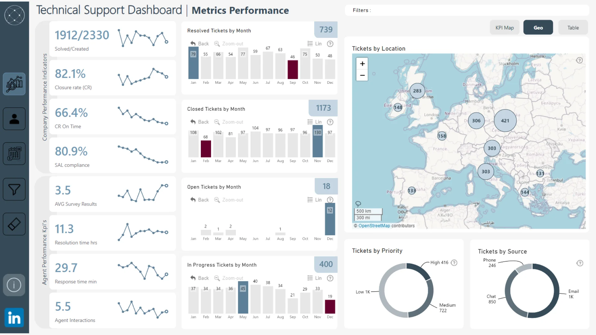
Task: Open the agent person page icon
Action: coord(14,119)
